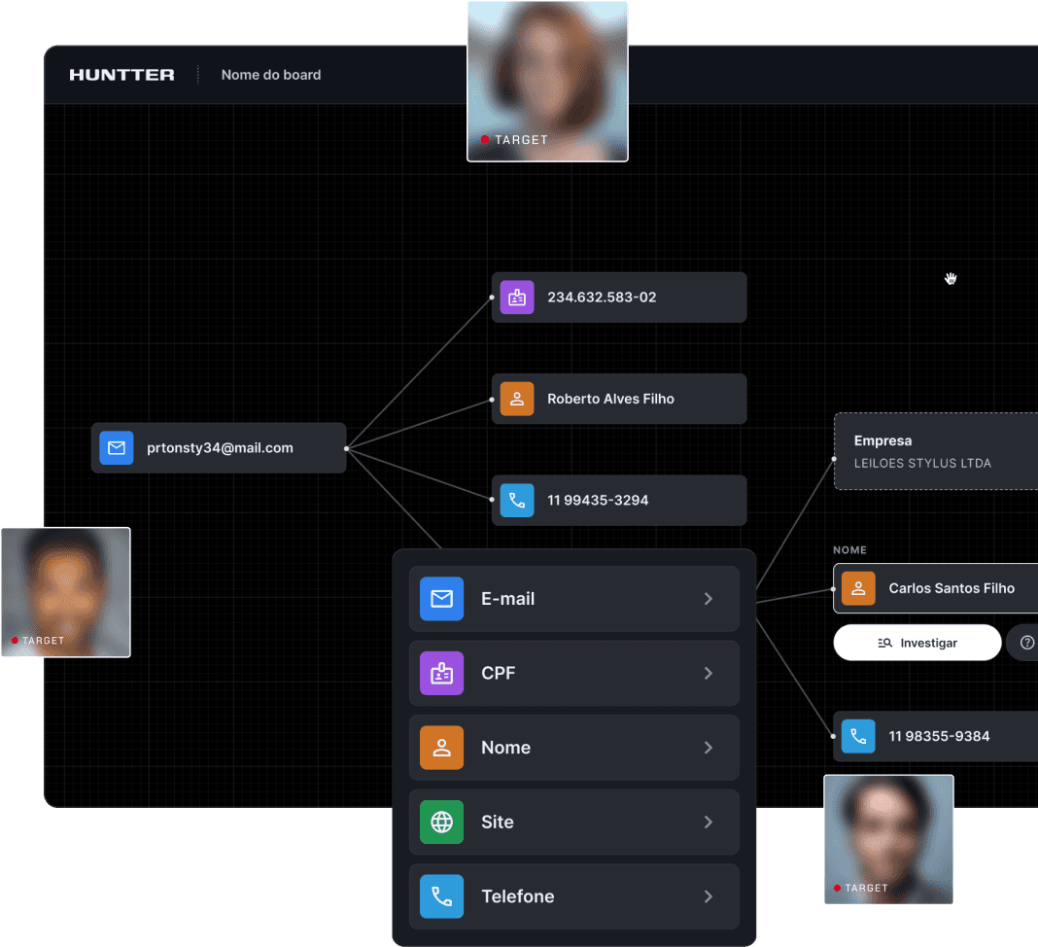
Task: Expand the CPF option chevron
Action: pos(709,673)
